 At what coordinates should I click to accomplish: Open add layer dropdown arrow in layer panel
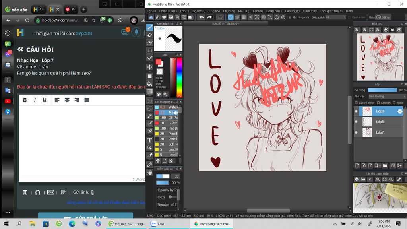point(380,166)
